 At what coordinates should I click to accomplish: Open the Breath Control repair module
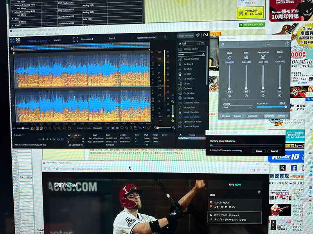189,59
